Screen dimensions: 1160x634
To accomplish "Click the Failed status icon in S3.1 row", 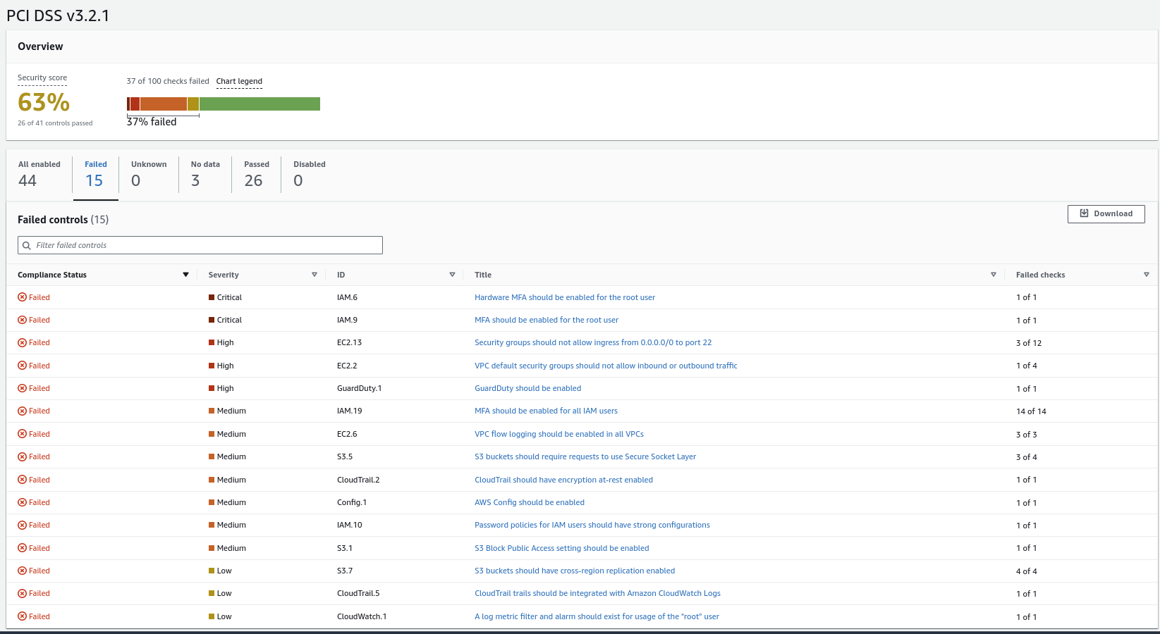I will click(x=22, y=548).
